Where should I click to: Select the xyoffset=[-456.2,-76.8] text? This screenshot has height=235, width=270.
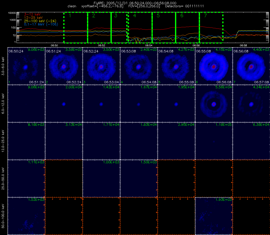(x=102, y=6)
